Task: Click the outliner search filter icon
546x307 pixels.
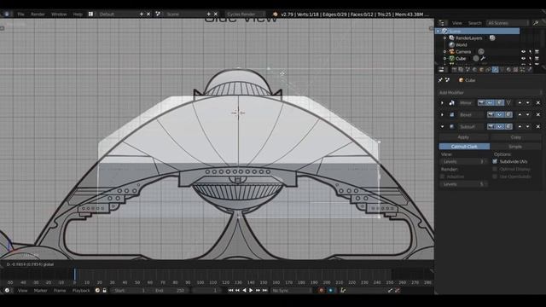Action: (x=536, y=23)
